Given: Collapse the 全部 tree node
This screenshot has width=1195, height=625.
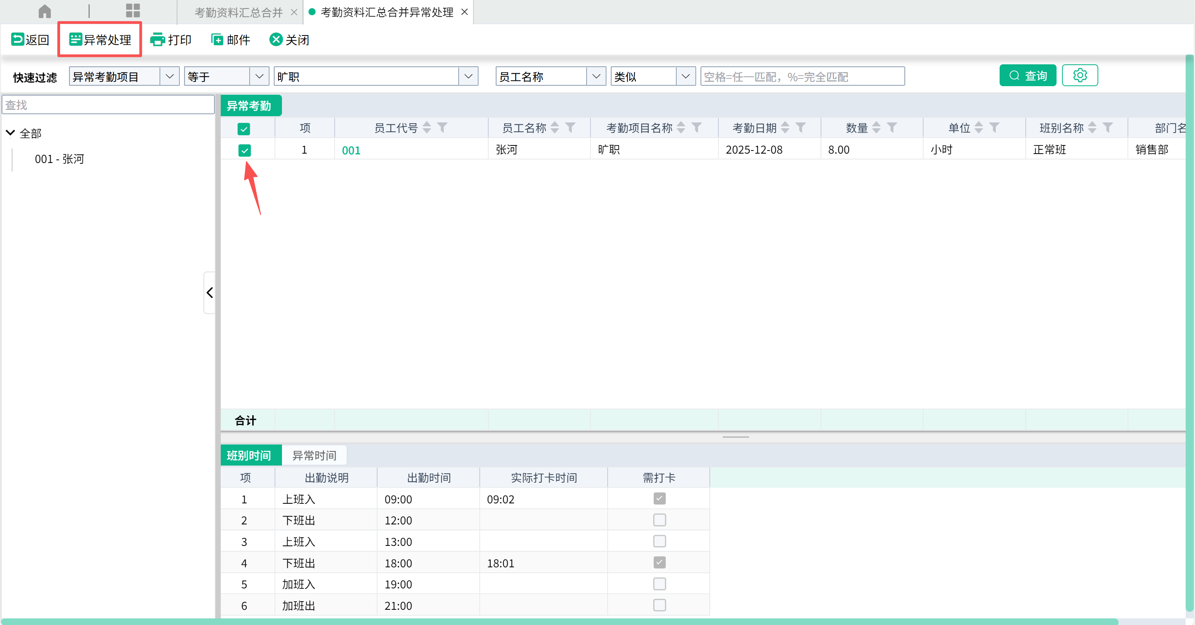Looking at the screenshot, I should coord(10,133).
